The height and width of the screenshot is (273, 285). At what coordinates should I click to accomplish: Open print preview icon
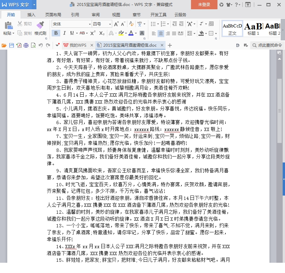tap(33, 45)
